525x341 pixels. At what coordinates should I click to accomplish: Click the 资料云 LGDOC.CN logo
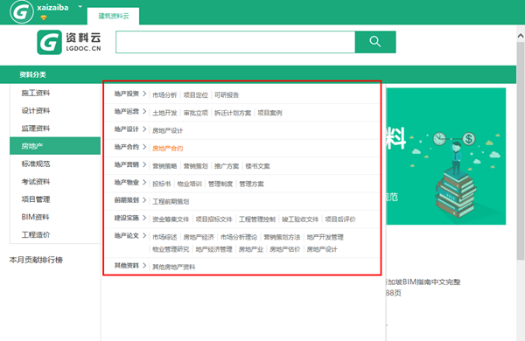(x=69, y=42)
